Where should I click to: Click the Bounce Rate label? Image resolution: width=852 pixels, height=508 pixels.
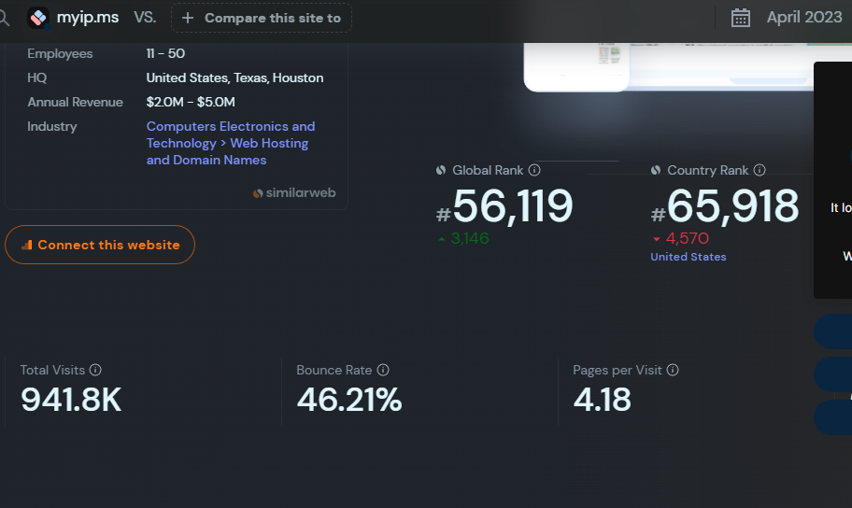[334, 370]
